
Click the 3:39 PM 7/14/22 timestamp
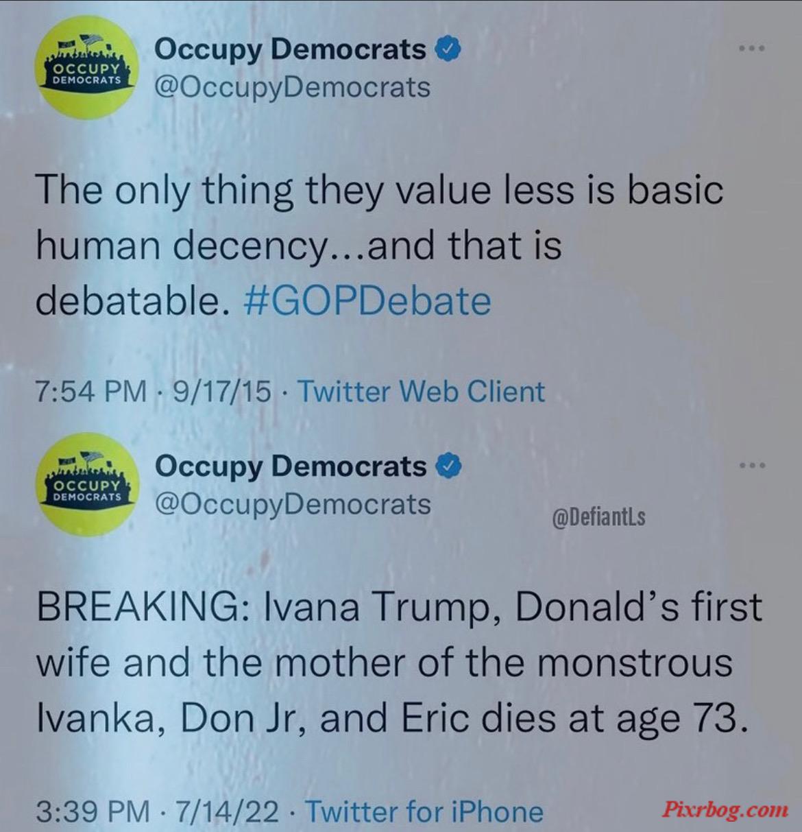pos(158,812)
